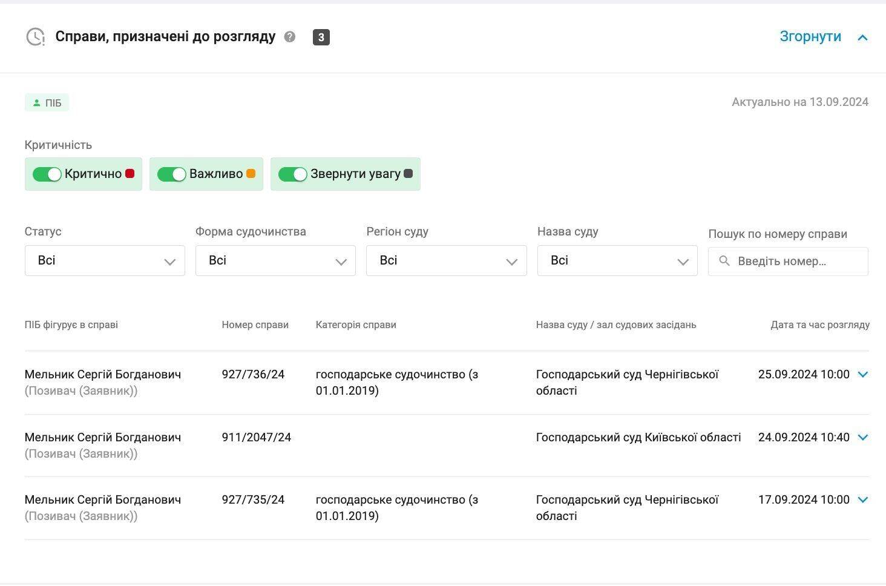This screenshot has height=586, width=886.
Task: Click the search magnifier icon in case number field
Action: tap(724, 262)
